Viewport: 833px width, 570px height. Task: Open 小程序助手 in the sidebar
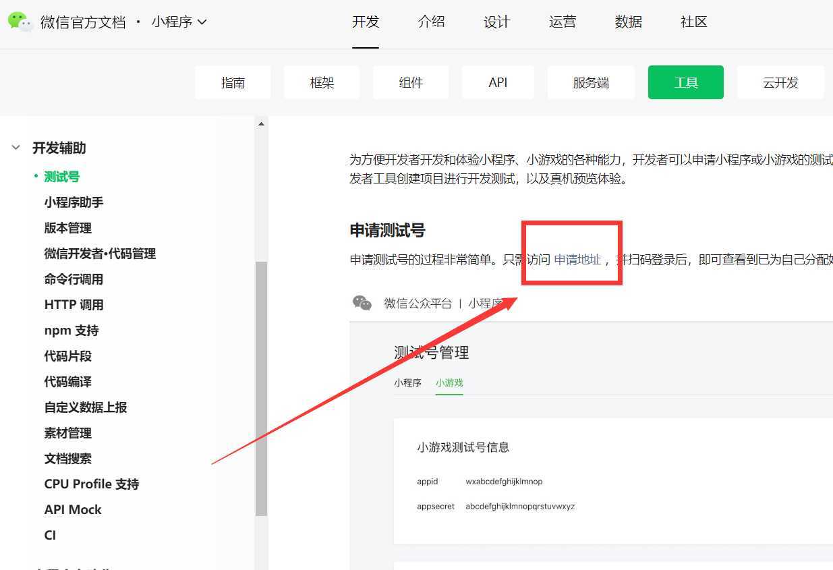(x=74, y=202)
